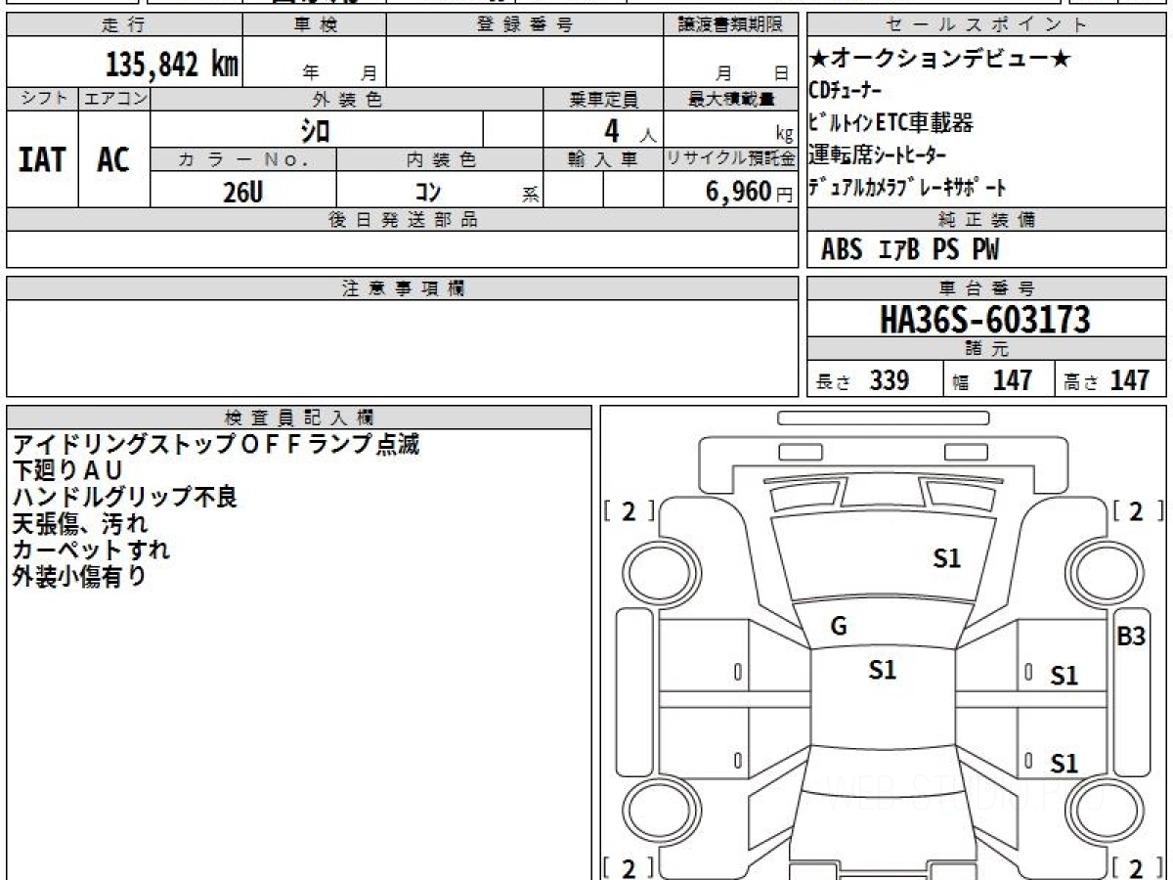
Task: Click the アイドリングストップOFFランプ点滅 note
Action: [216, 445]
